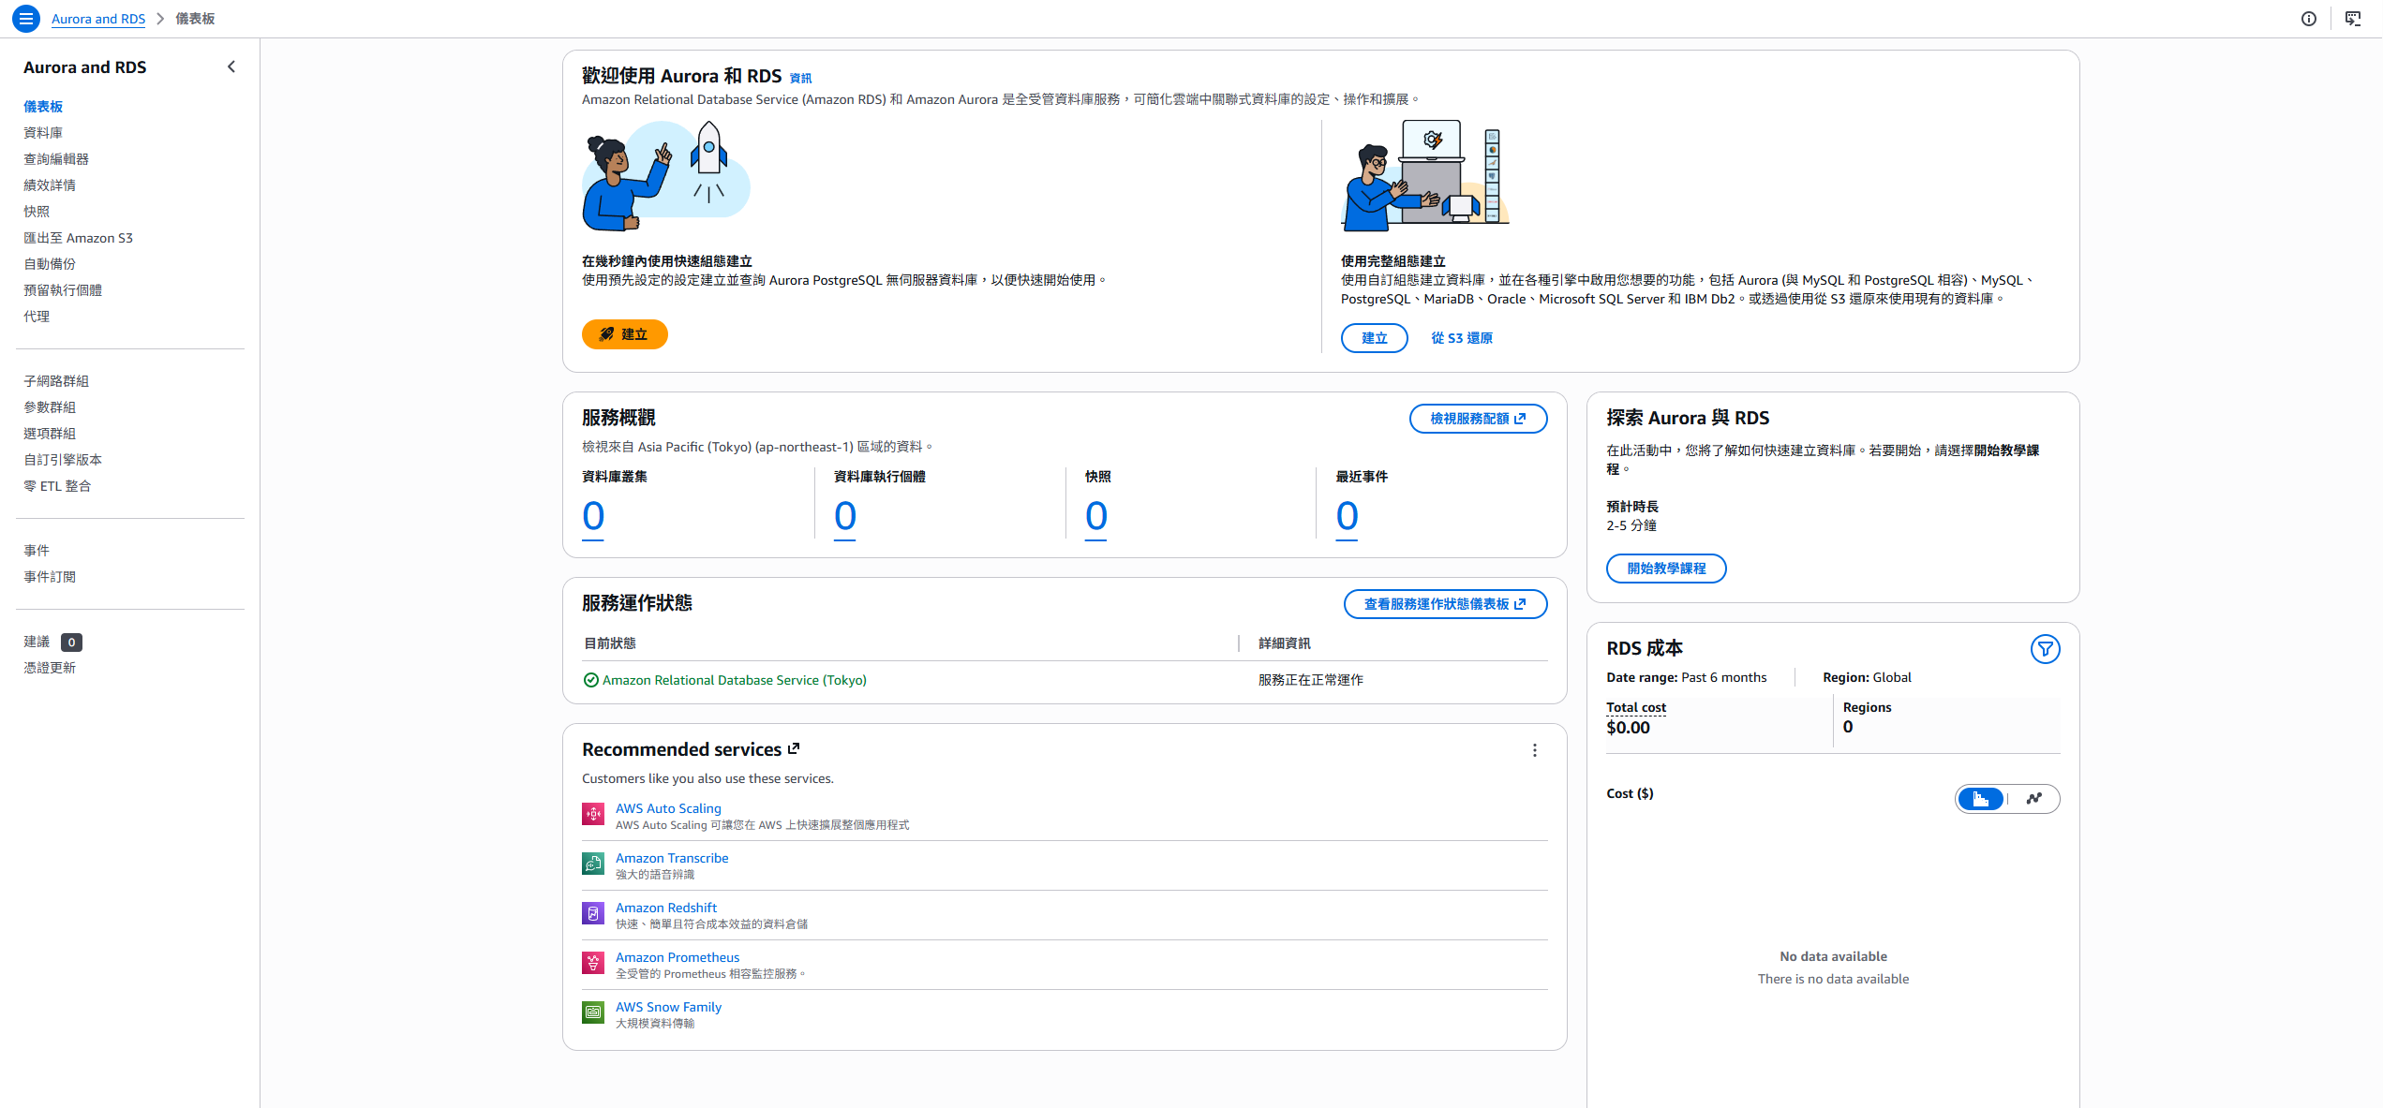Image resolution: width=2383 pixels, height=1108 pixels.
Task: Click the info panel icon at top right
Action: [x=2309, y=19]
